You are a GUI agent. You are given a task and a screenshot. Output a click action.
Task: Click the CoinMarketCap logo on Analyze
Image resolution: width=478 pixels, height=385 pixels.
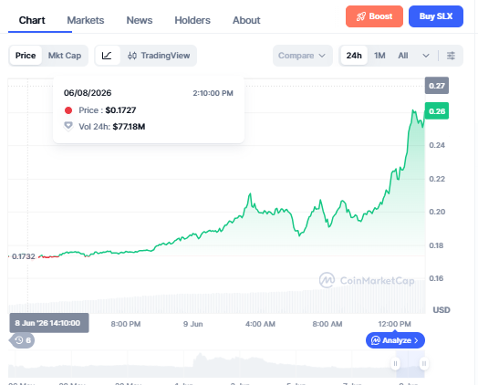tap(376, 340)
